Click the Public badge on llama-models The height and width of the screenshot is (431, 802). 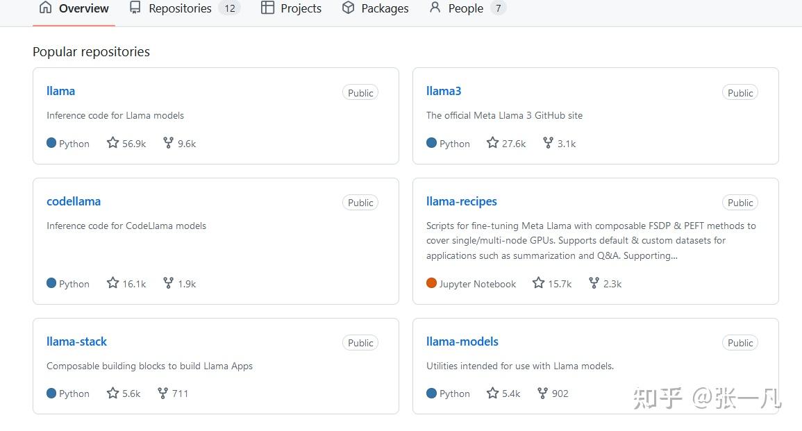[740, 343]
